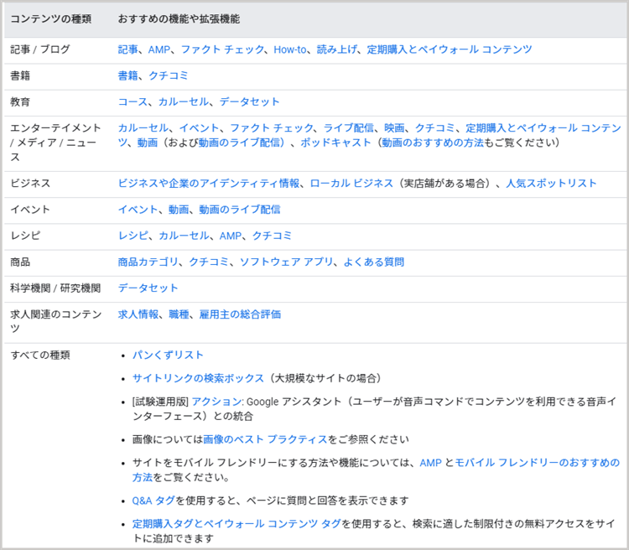Open ビジネスや企業のアイデンティティ情報 link
The width and height of the screenshot is (629, 550).
(209, 184)
